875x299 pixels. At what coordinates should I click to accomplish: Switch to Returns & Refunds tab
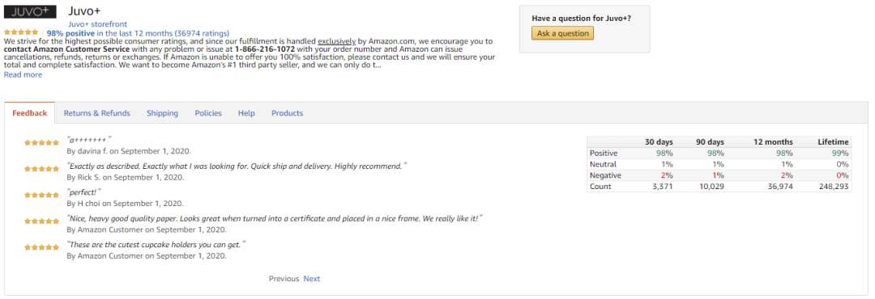coord(96,113)
